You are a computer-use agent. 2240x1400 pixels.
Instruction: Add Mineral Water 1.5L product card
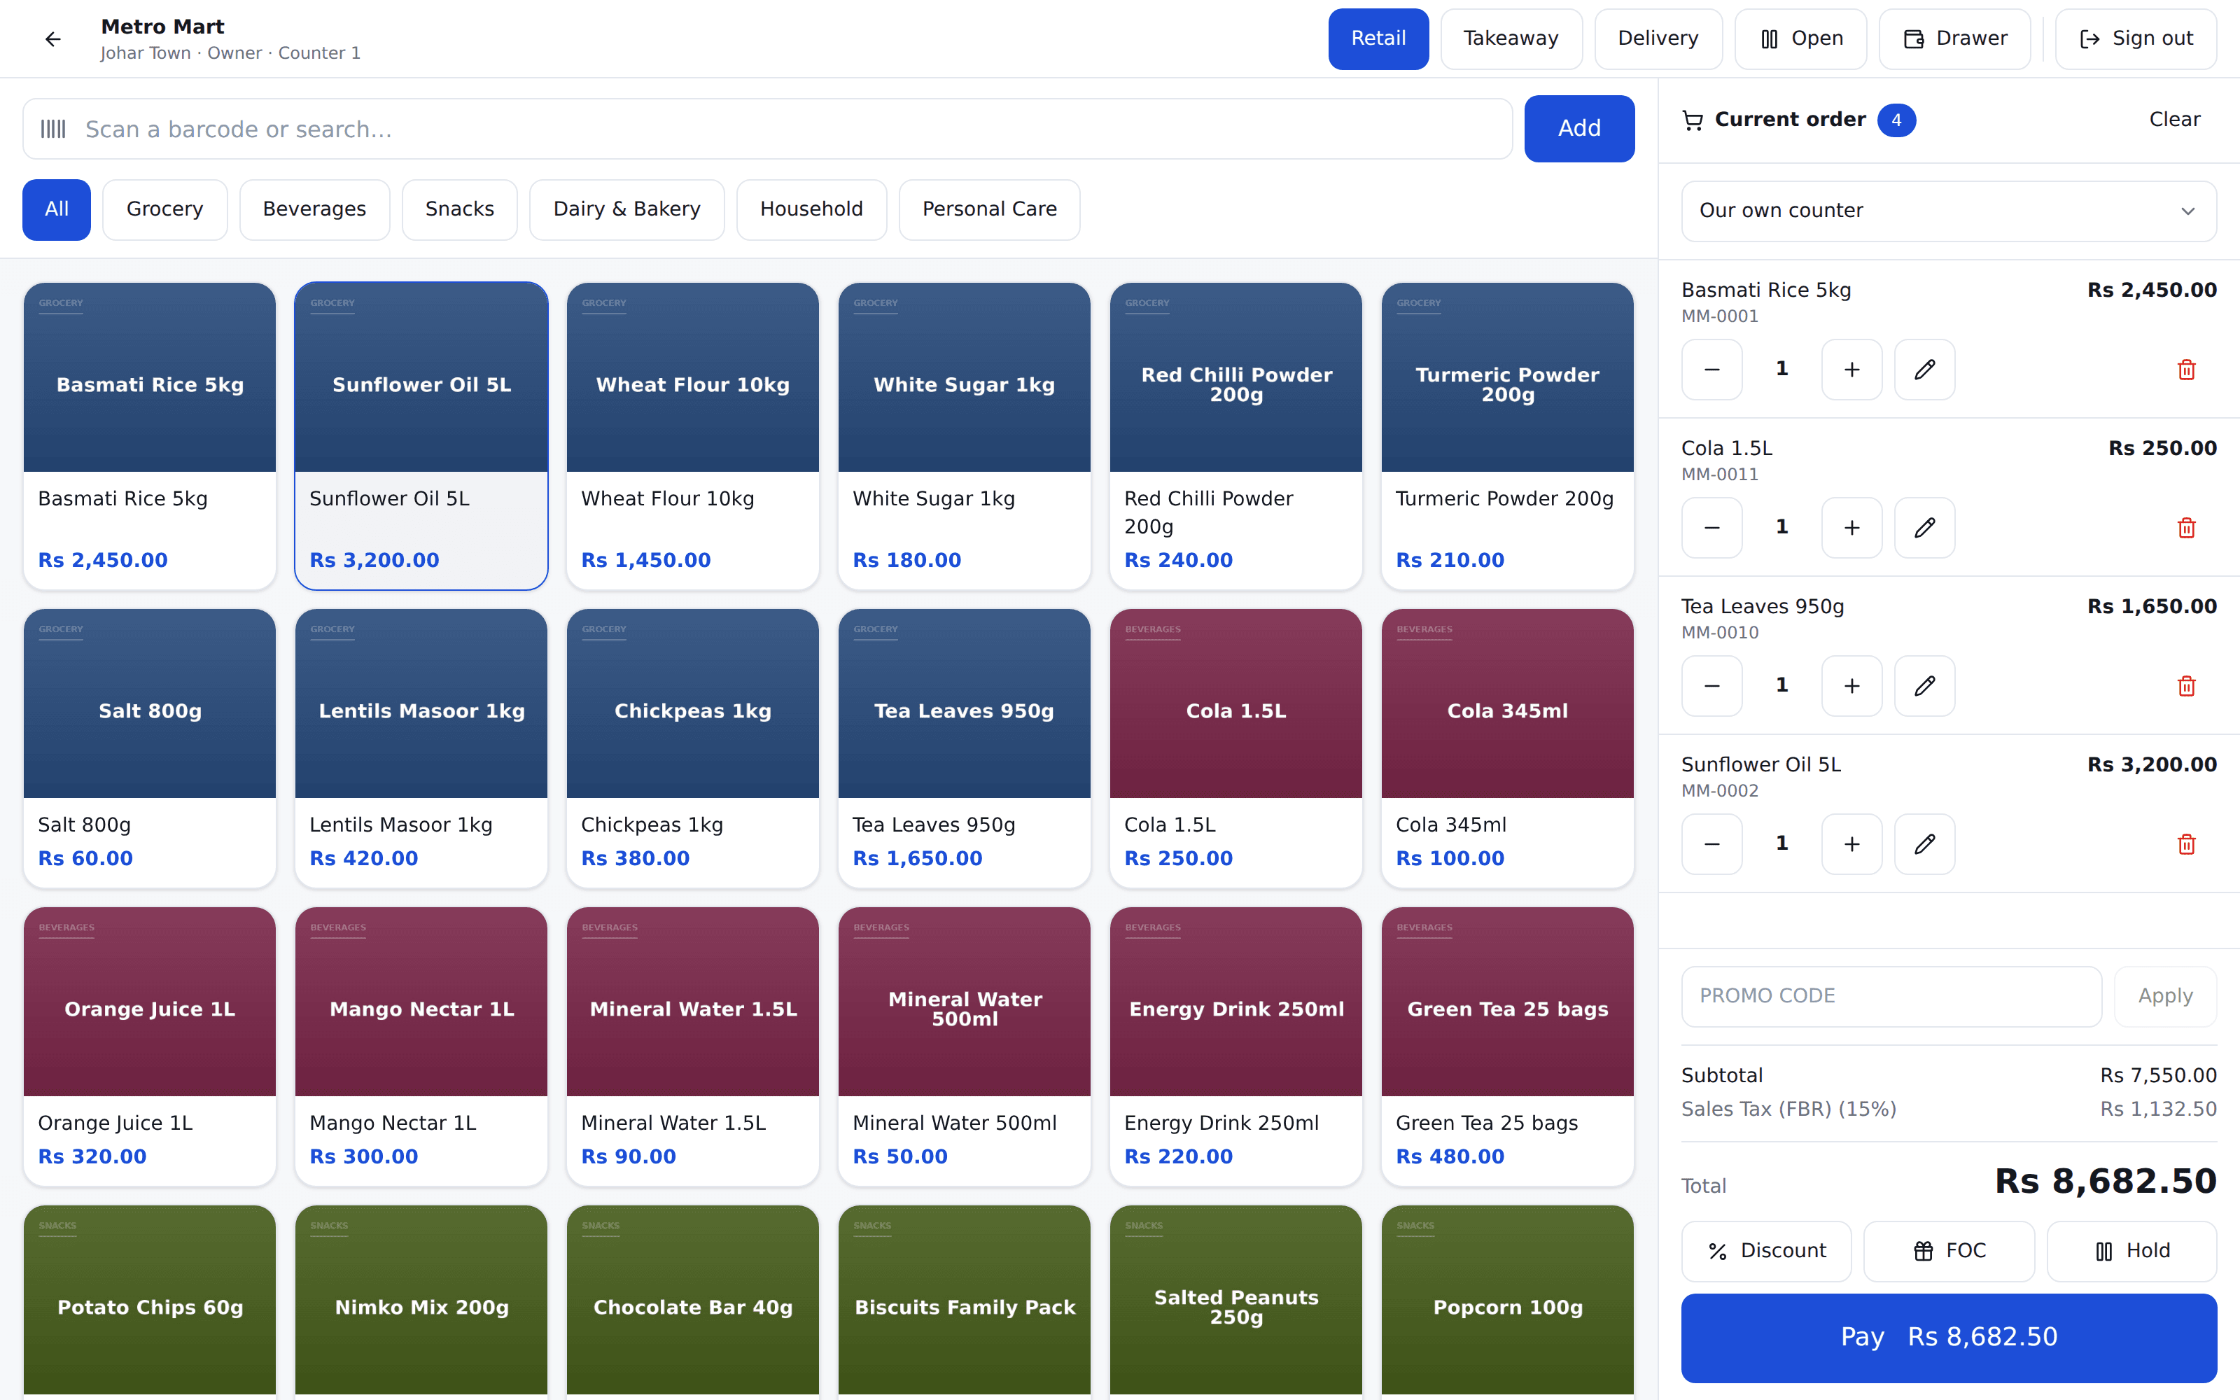692,1046
